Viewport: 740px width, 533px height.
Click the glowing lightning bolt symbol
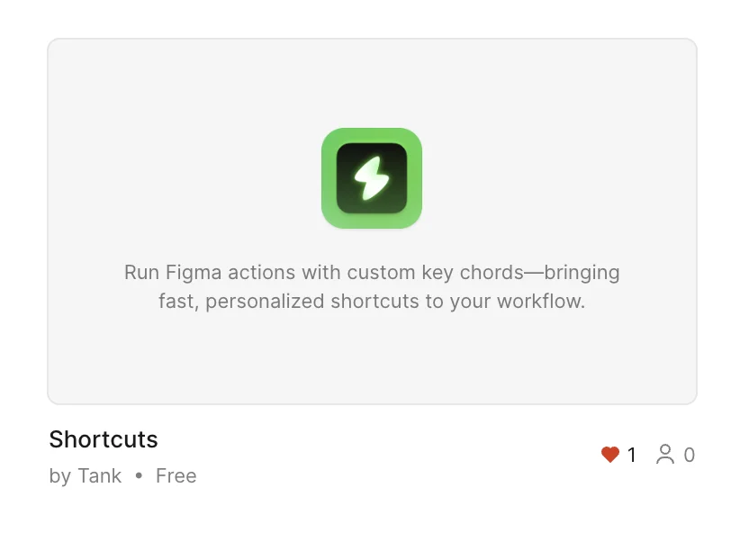pyautogui.click(x=371, y=178)
